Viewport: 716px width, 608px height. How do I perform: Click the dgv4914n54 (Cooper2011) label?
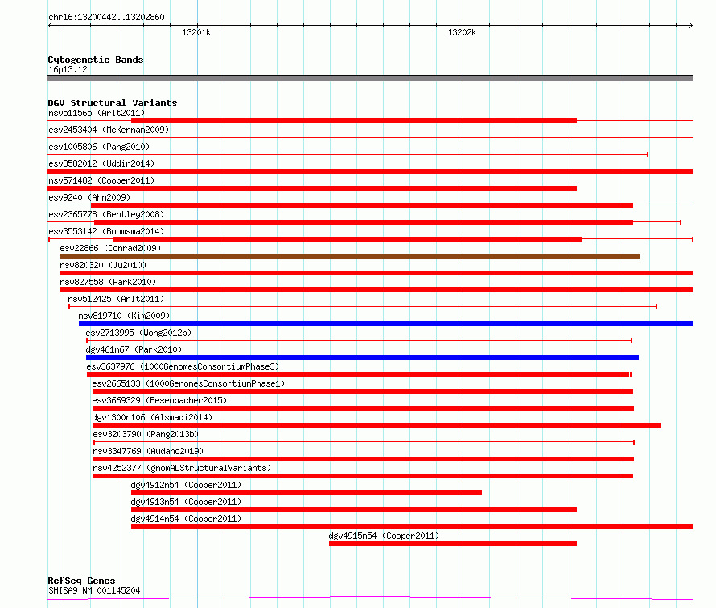pyautogui.click(x=186, y=519)
